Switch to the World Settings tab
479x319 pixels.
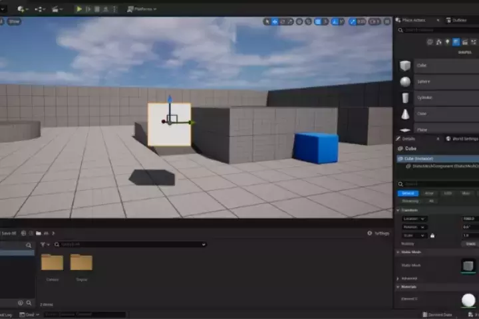click(462, 139)
